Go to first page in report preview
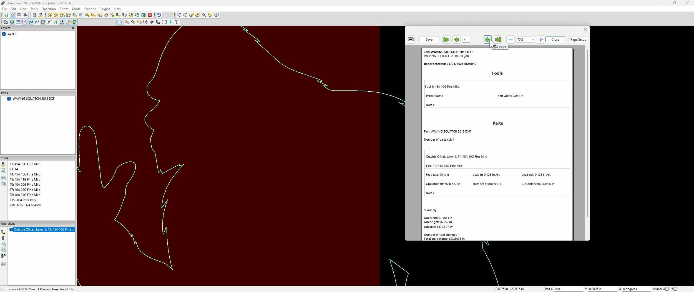This screenshot has height=292, width=694. [446, 40]
